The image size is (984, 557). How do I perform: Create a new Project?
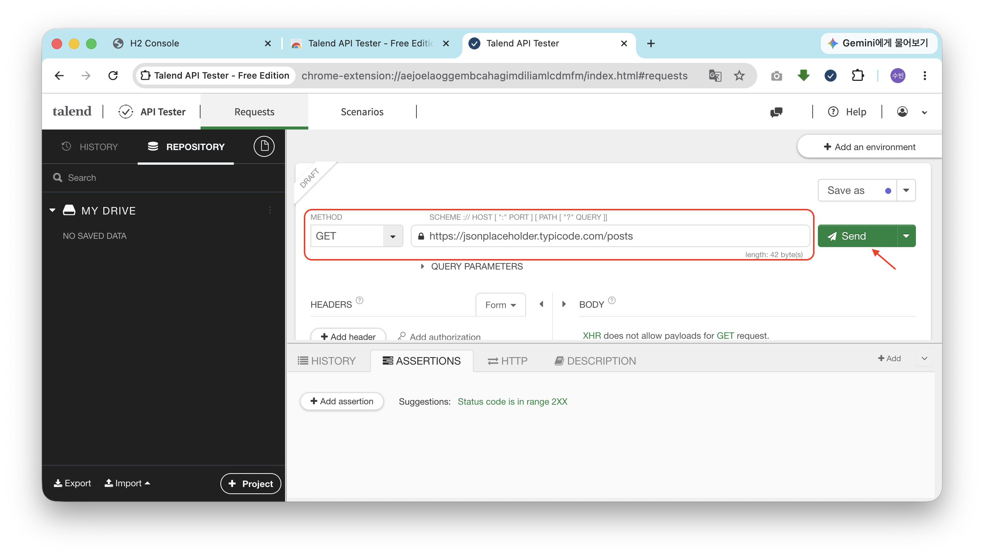[x=250, y=484]
